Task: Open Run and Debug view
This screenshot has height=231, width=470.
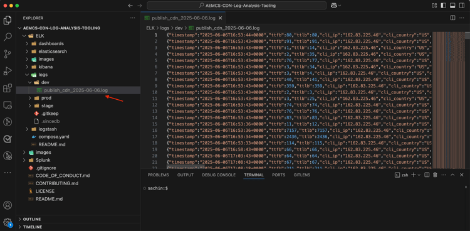Action: (x=8, y=71)
